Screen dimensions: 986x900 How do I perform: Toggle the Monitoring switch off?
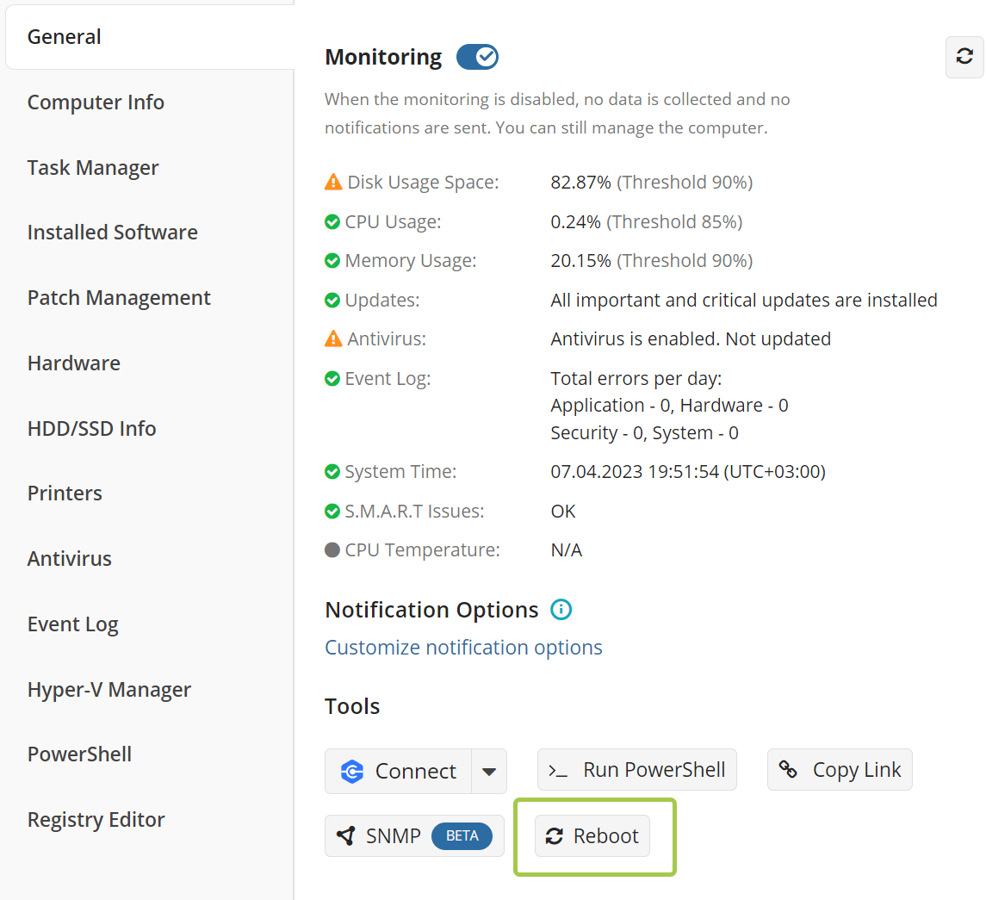point(477,57)
